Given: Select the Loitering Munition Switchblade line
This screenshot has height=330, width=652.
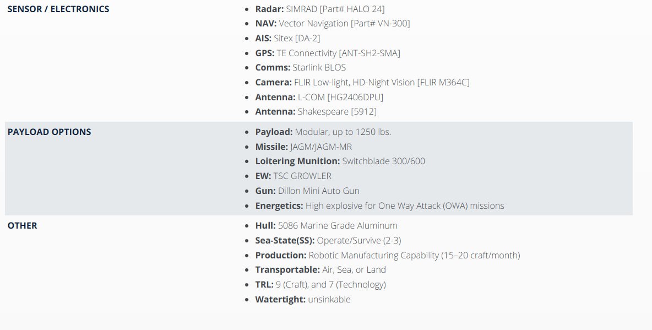Looking at the screenshot, I should pos(340,161).
